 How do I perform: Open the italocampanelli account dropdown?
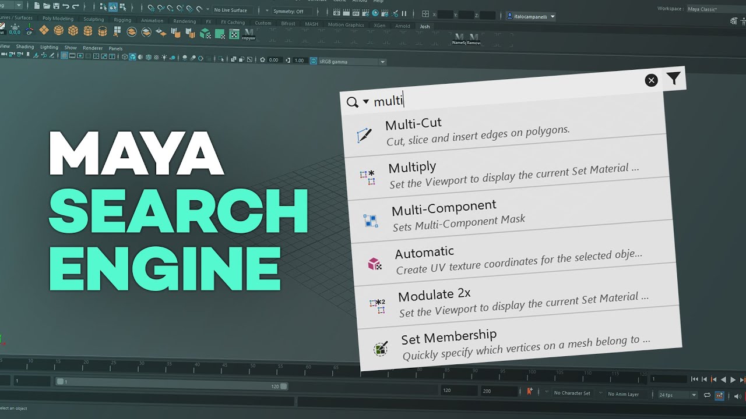click(531, 17)
